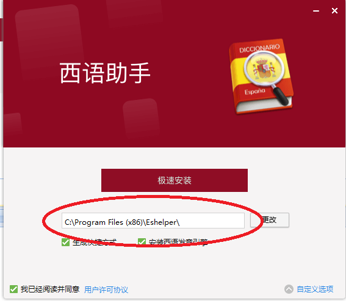Open the 用户许可协议 license link
The height and width of the screenshot is (301, 346).
click(106, 289)
